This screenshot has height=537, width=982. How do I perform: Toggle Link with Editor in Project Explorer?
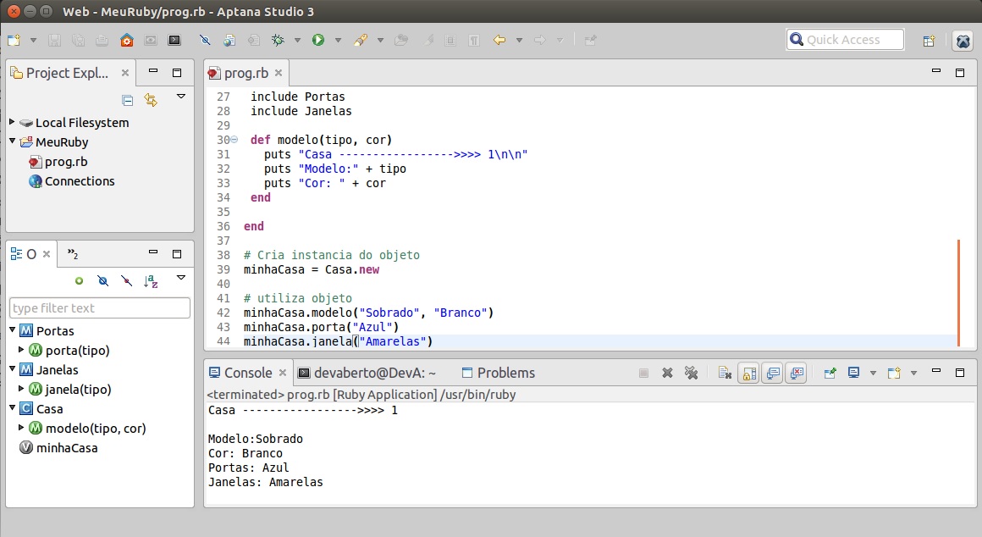click(x=151, y=100)
